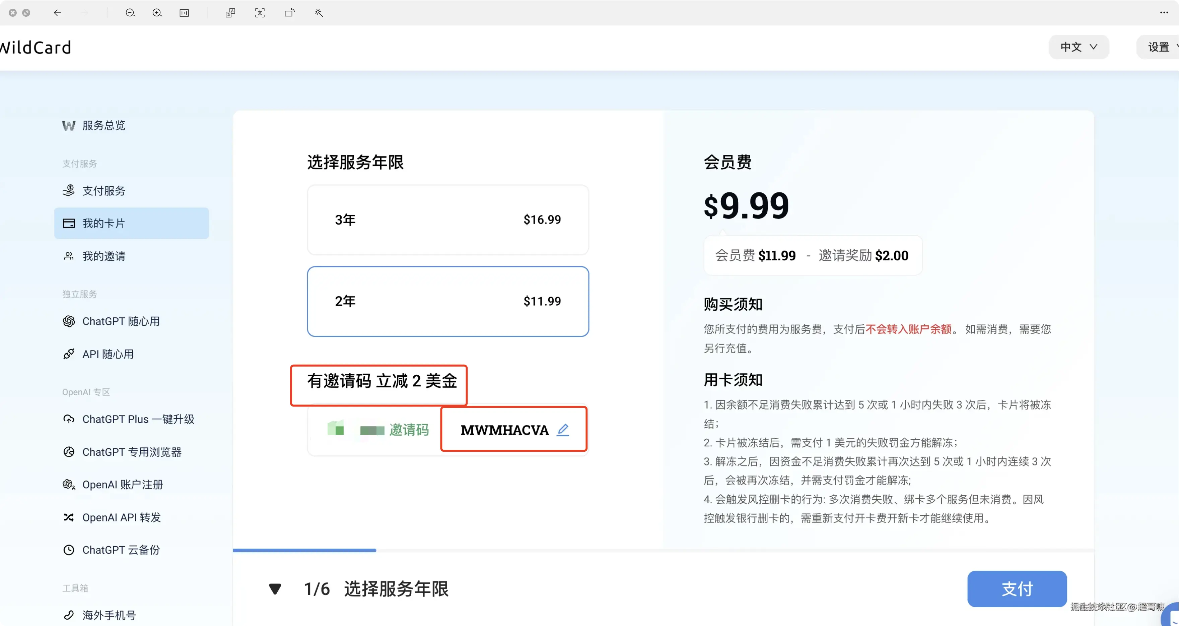The height and width of the screenshot is (626, 1179).
Task: Go to 我的邀请 sidebar item
Action: click(103, 256)
